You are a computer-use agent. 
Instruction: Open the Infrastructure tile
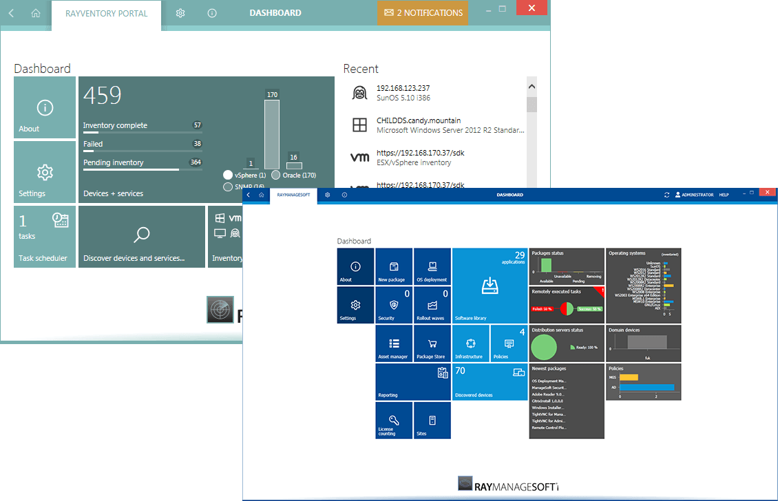coord(471,343)
